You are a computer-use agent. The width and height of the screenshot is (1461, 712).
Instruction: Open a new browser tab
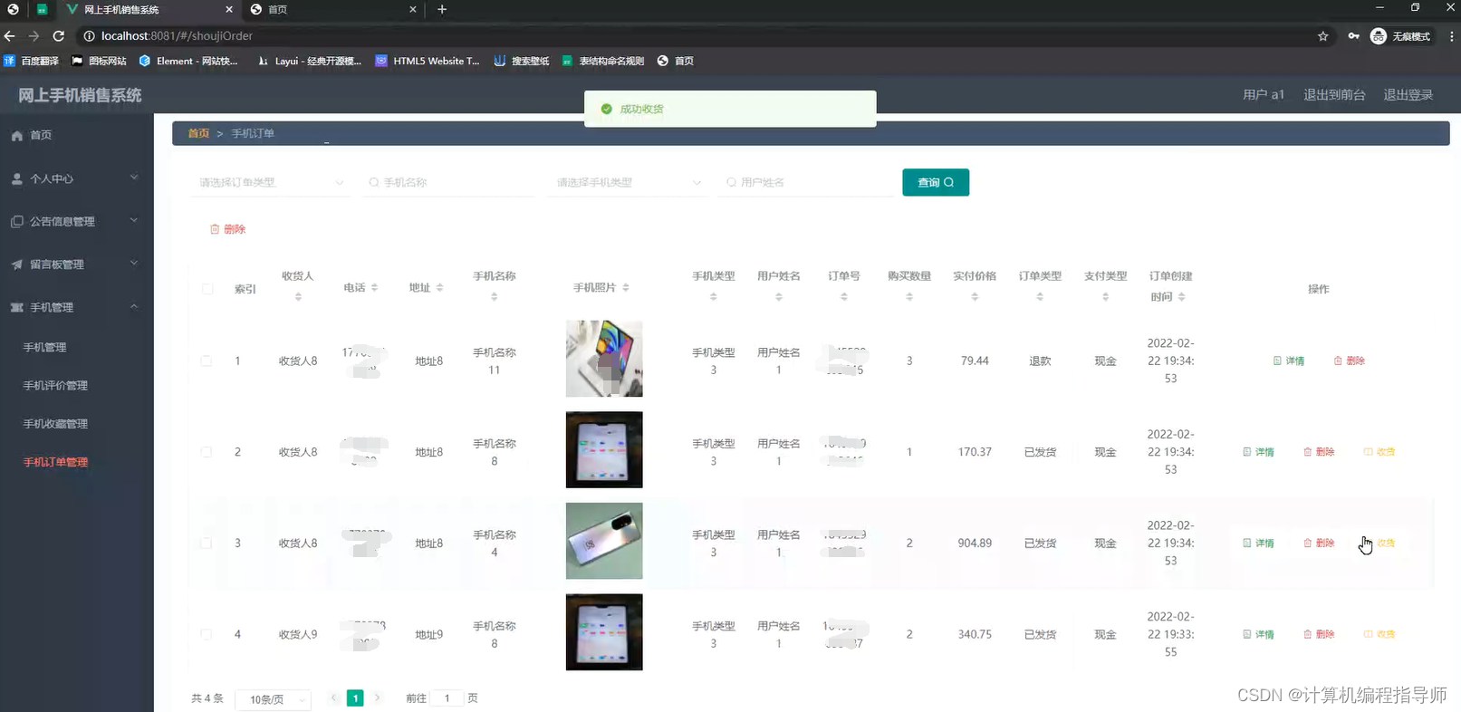coord(442,9)
